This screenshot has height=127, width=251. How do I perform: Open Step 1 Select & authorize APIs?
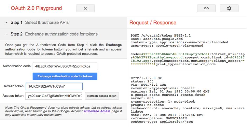64,23
